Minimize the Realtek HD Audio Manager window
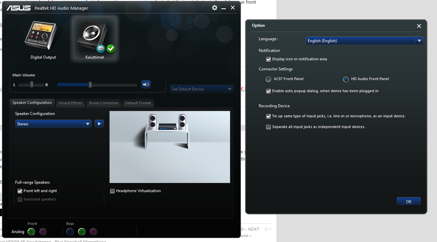Image resolution: width=437 pixels, height=242 pixels. point(224,8)
